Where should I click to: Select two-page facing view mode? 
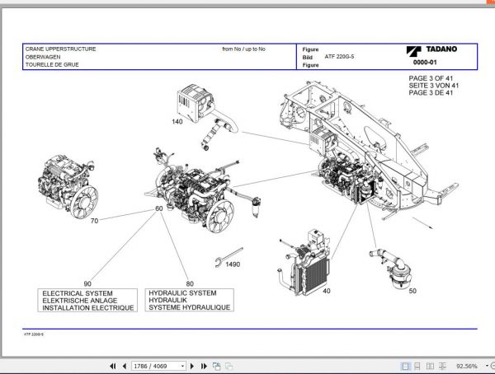point(430,366)
